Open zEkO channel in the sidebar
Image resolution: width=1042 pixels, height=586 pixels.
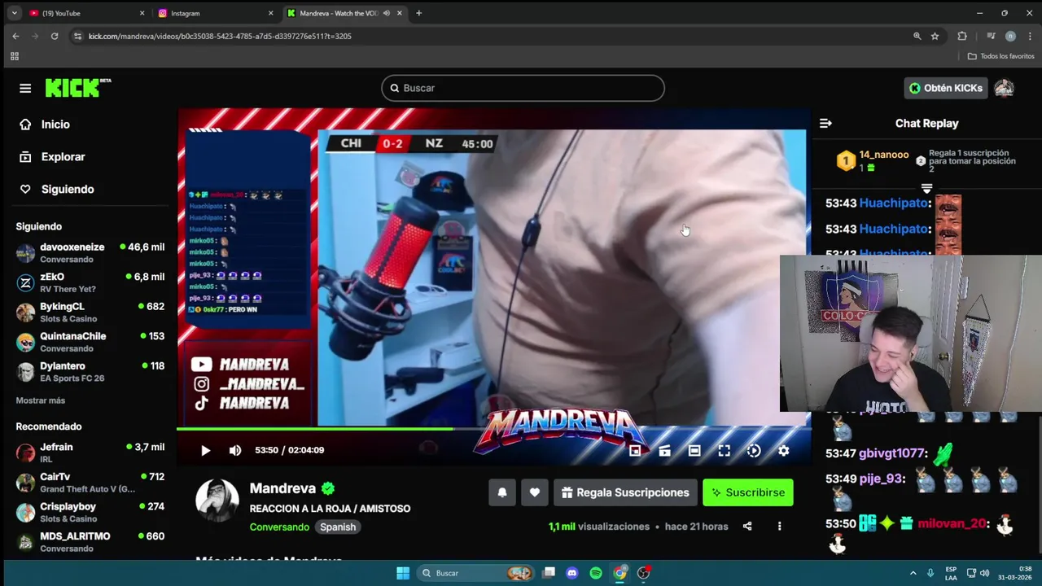coord(90,282)
